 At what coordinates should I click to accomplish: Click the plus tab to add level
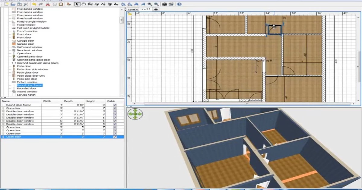156,9
